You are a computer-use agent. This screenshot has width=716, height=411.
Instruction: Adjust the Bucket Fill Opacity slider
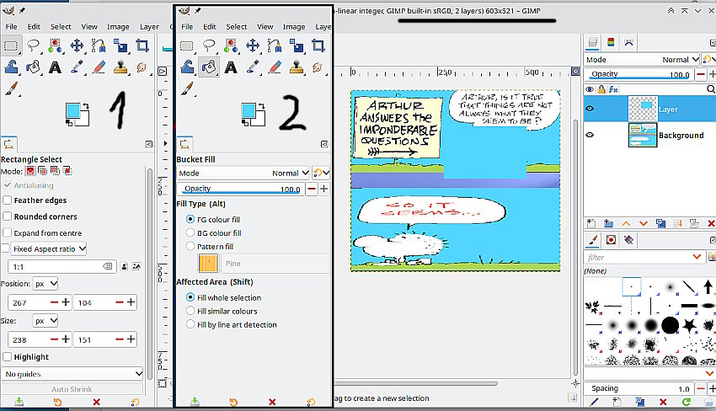tap(240, 189)
